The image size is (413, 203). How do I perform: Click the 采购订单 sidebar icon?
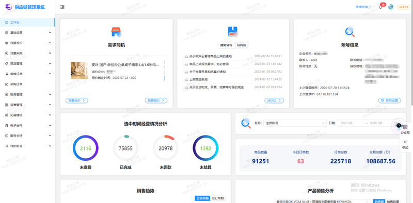coord(7,84)
